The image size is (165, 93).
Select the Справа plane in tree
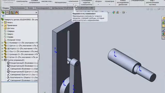point(10,37)
